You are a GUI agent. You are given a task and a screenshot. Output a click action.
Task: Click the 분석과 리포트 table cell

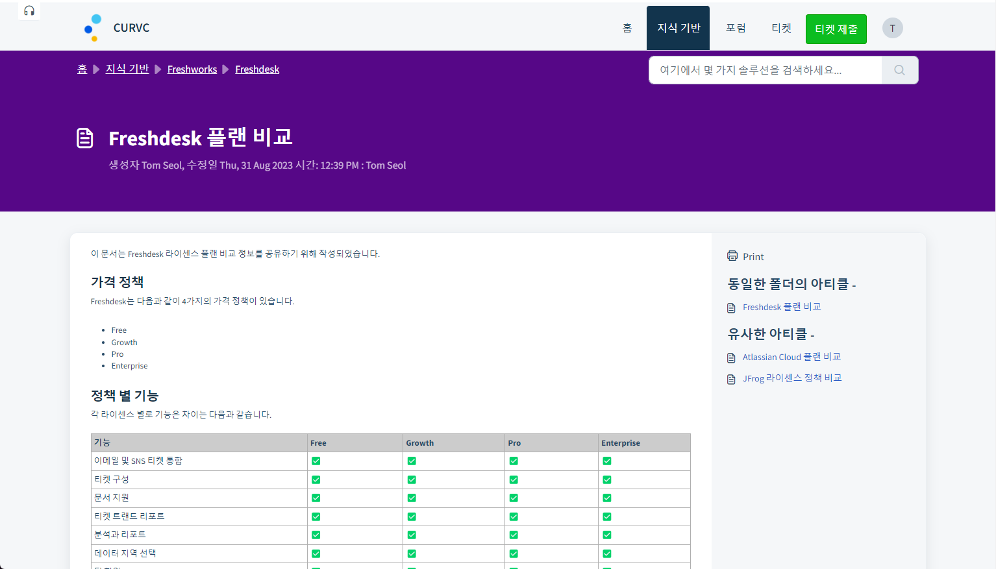199,535
